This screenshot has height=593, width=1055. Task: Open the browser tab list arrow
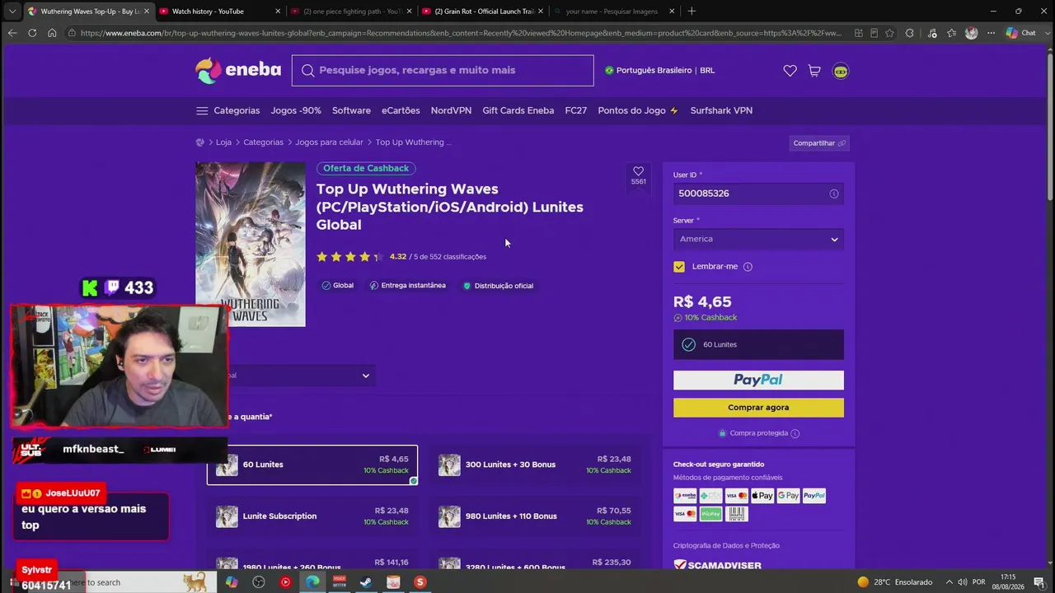12,12
